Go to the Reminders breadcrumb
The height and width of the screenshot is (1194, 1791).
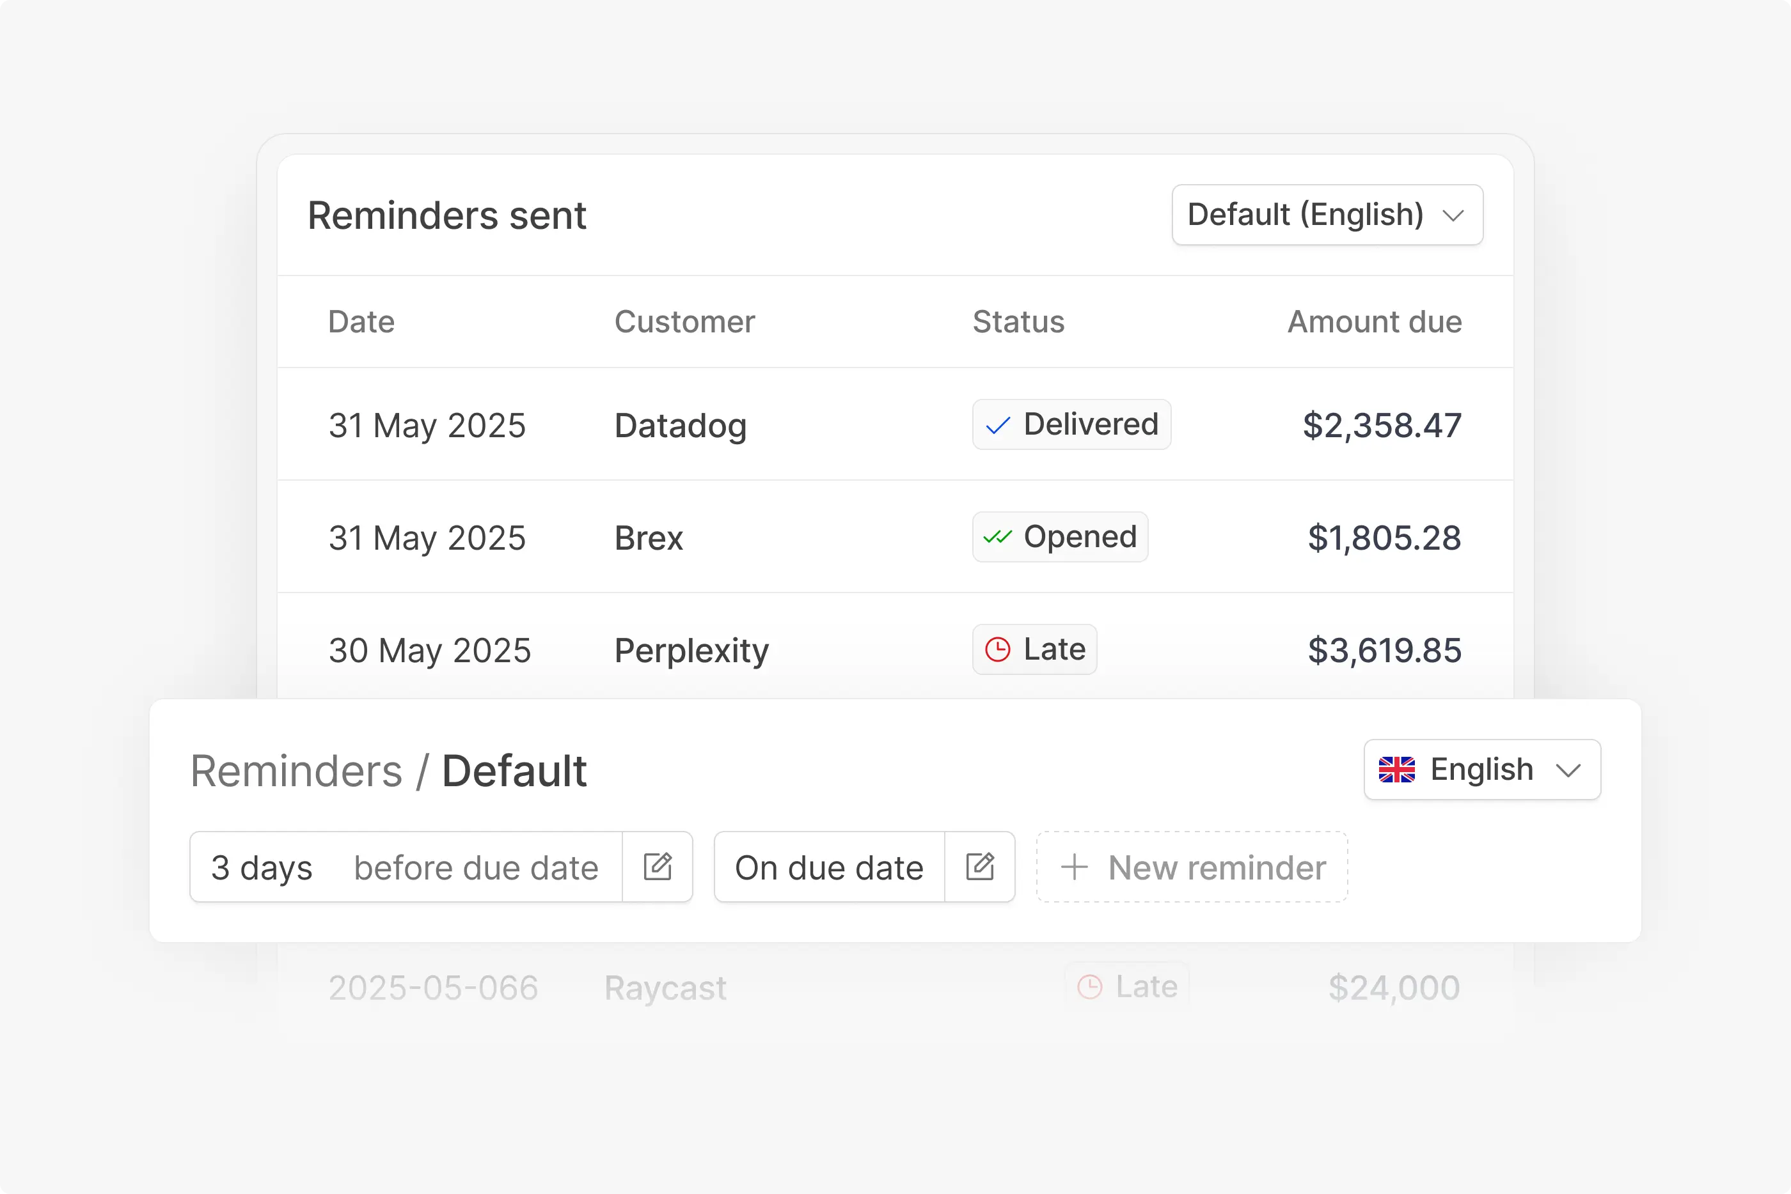coord(296,771)
